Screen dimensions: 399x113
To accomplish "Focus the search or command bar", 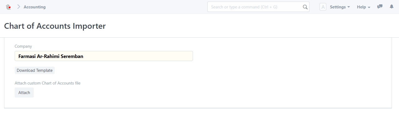I will point(258,7).
